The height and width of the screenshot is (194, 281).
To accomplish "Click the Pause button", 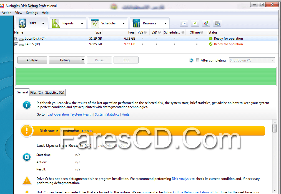I will click(x=99, y=60).
